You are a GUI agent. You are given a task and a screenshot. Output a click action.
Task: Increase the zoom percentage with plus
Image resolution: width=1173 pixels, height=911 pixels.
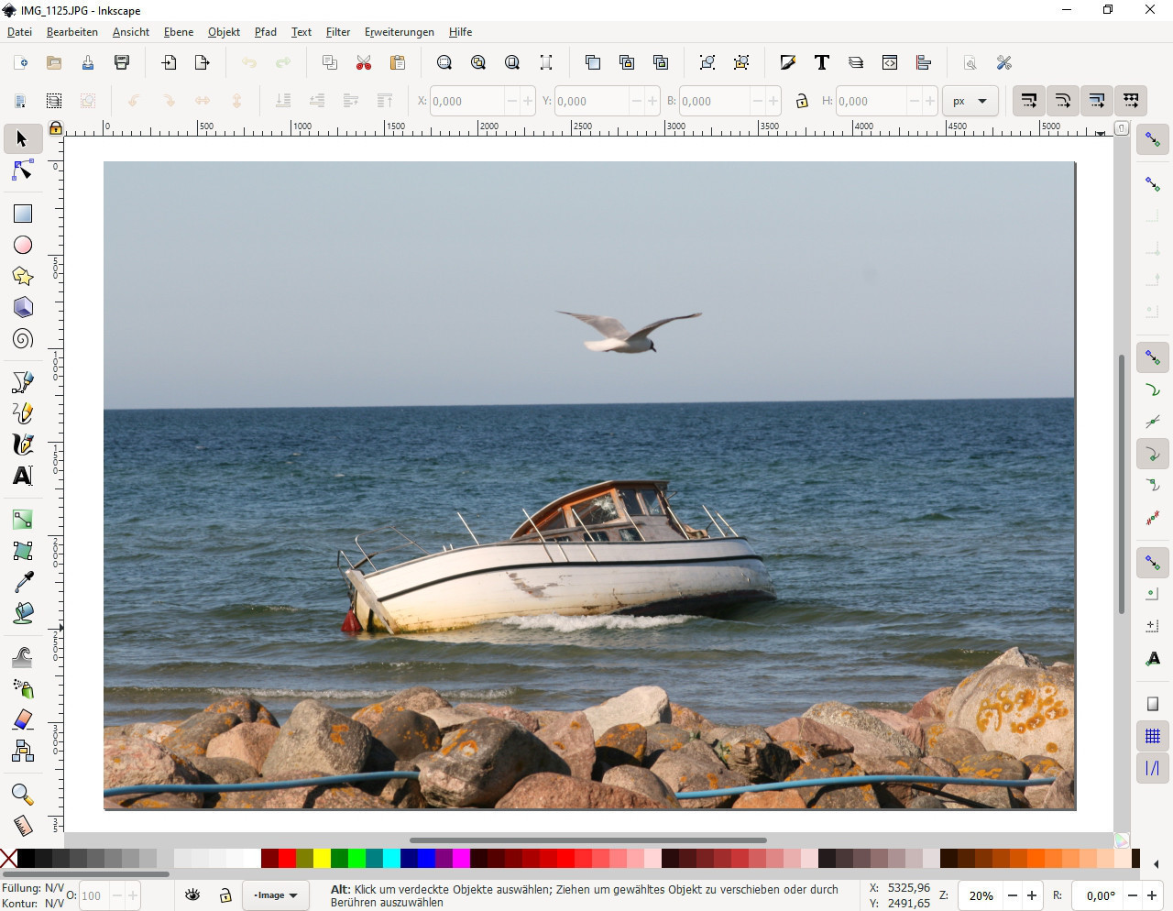[x=1032, y=895]
